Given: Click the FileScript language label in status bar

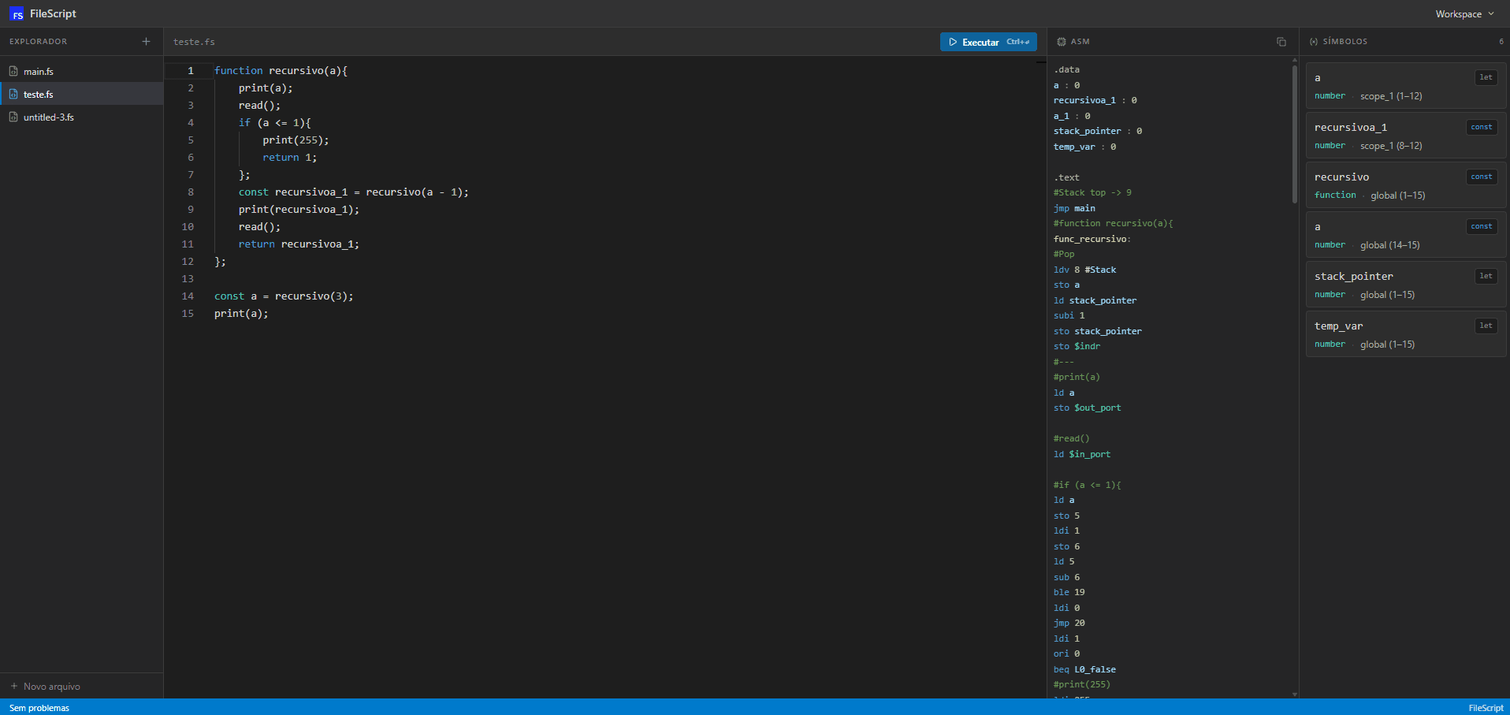Looking at the screenshot, I should (1486, 708).
